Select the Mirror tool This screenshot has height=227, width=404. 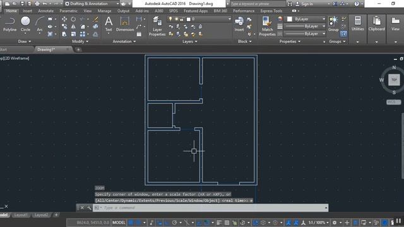pos(73,26)
